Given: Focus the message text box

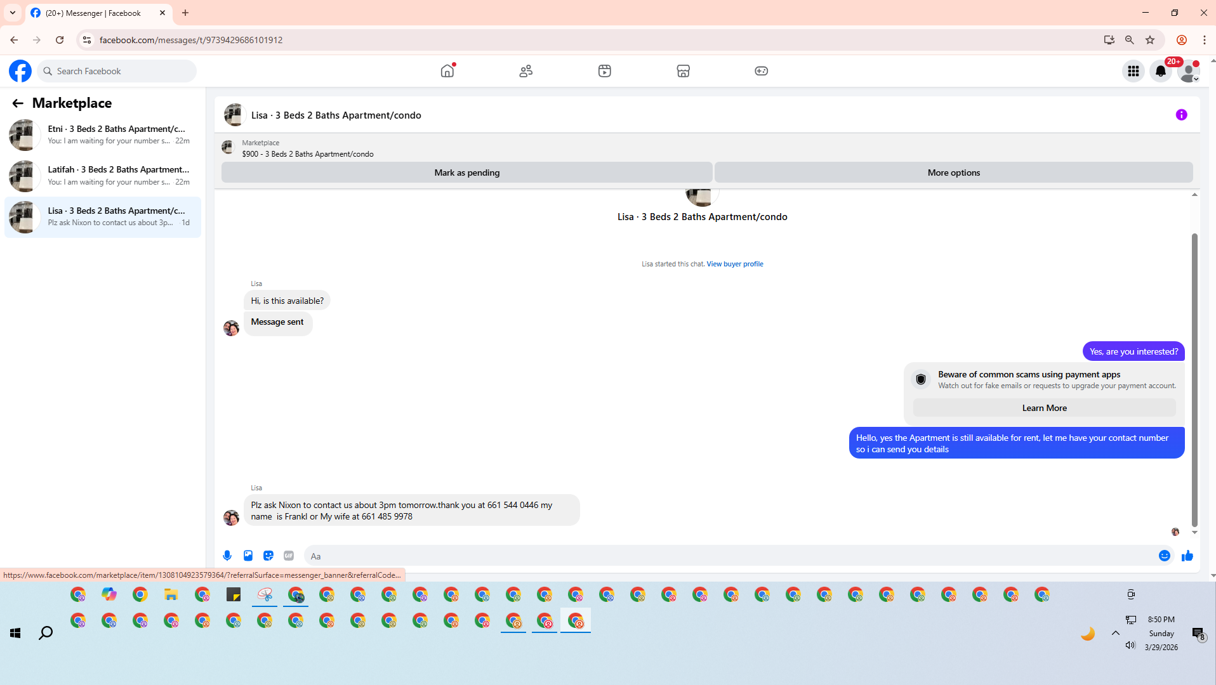Looking at the screenshot, I should coord(730,556).
